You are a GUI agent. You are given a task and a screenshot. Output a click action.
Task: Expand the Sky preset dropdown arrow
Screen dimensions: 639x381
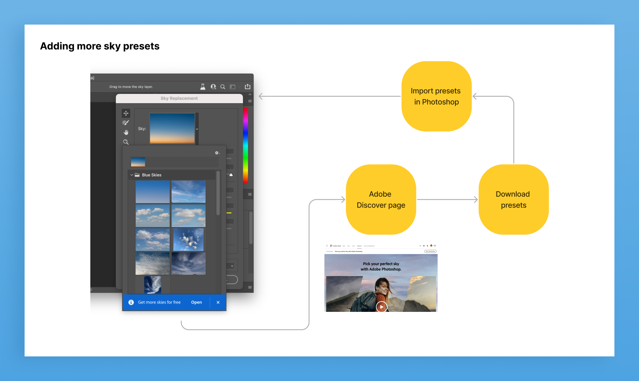(197, 129)
